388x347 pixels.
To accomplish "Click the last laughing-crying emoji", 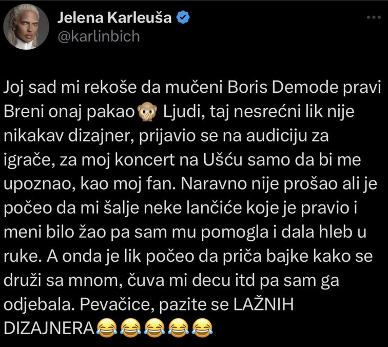I will point(202,328).
